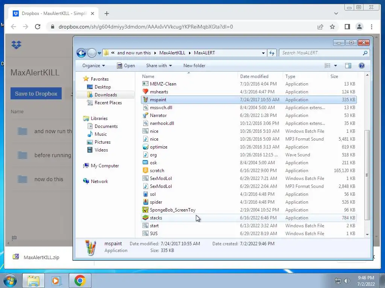
Task: Select the Narrator application icon
Action: click(x=146, y=115)
